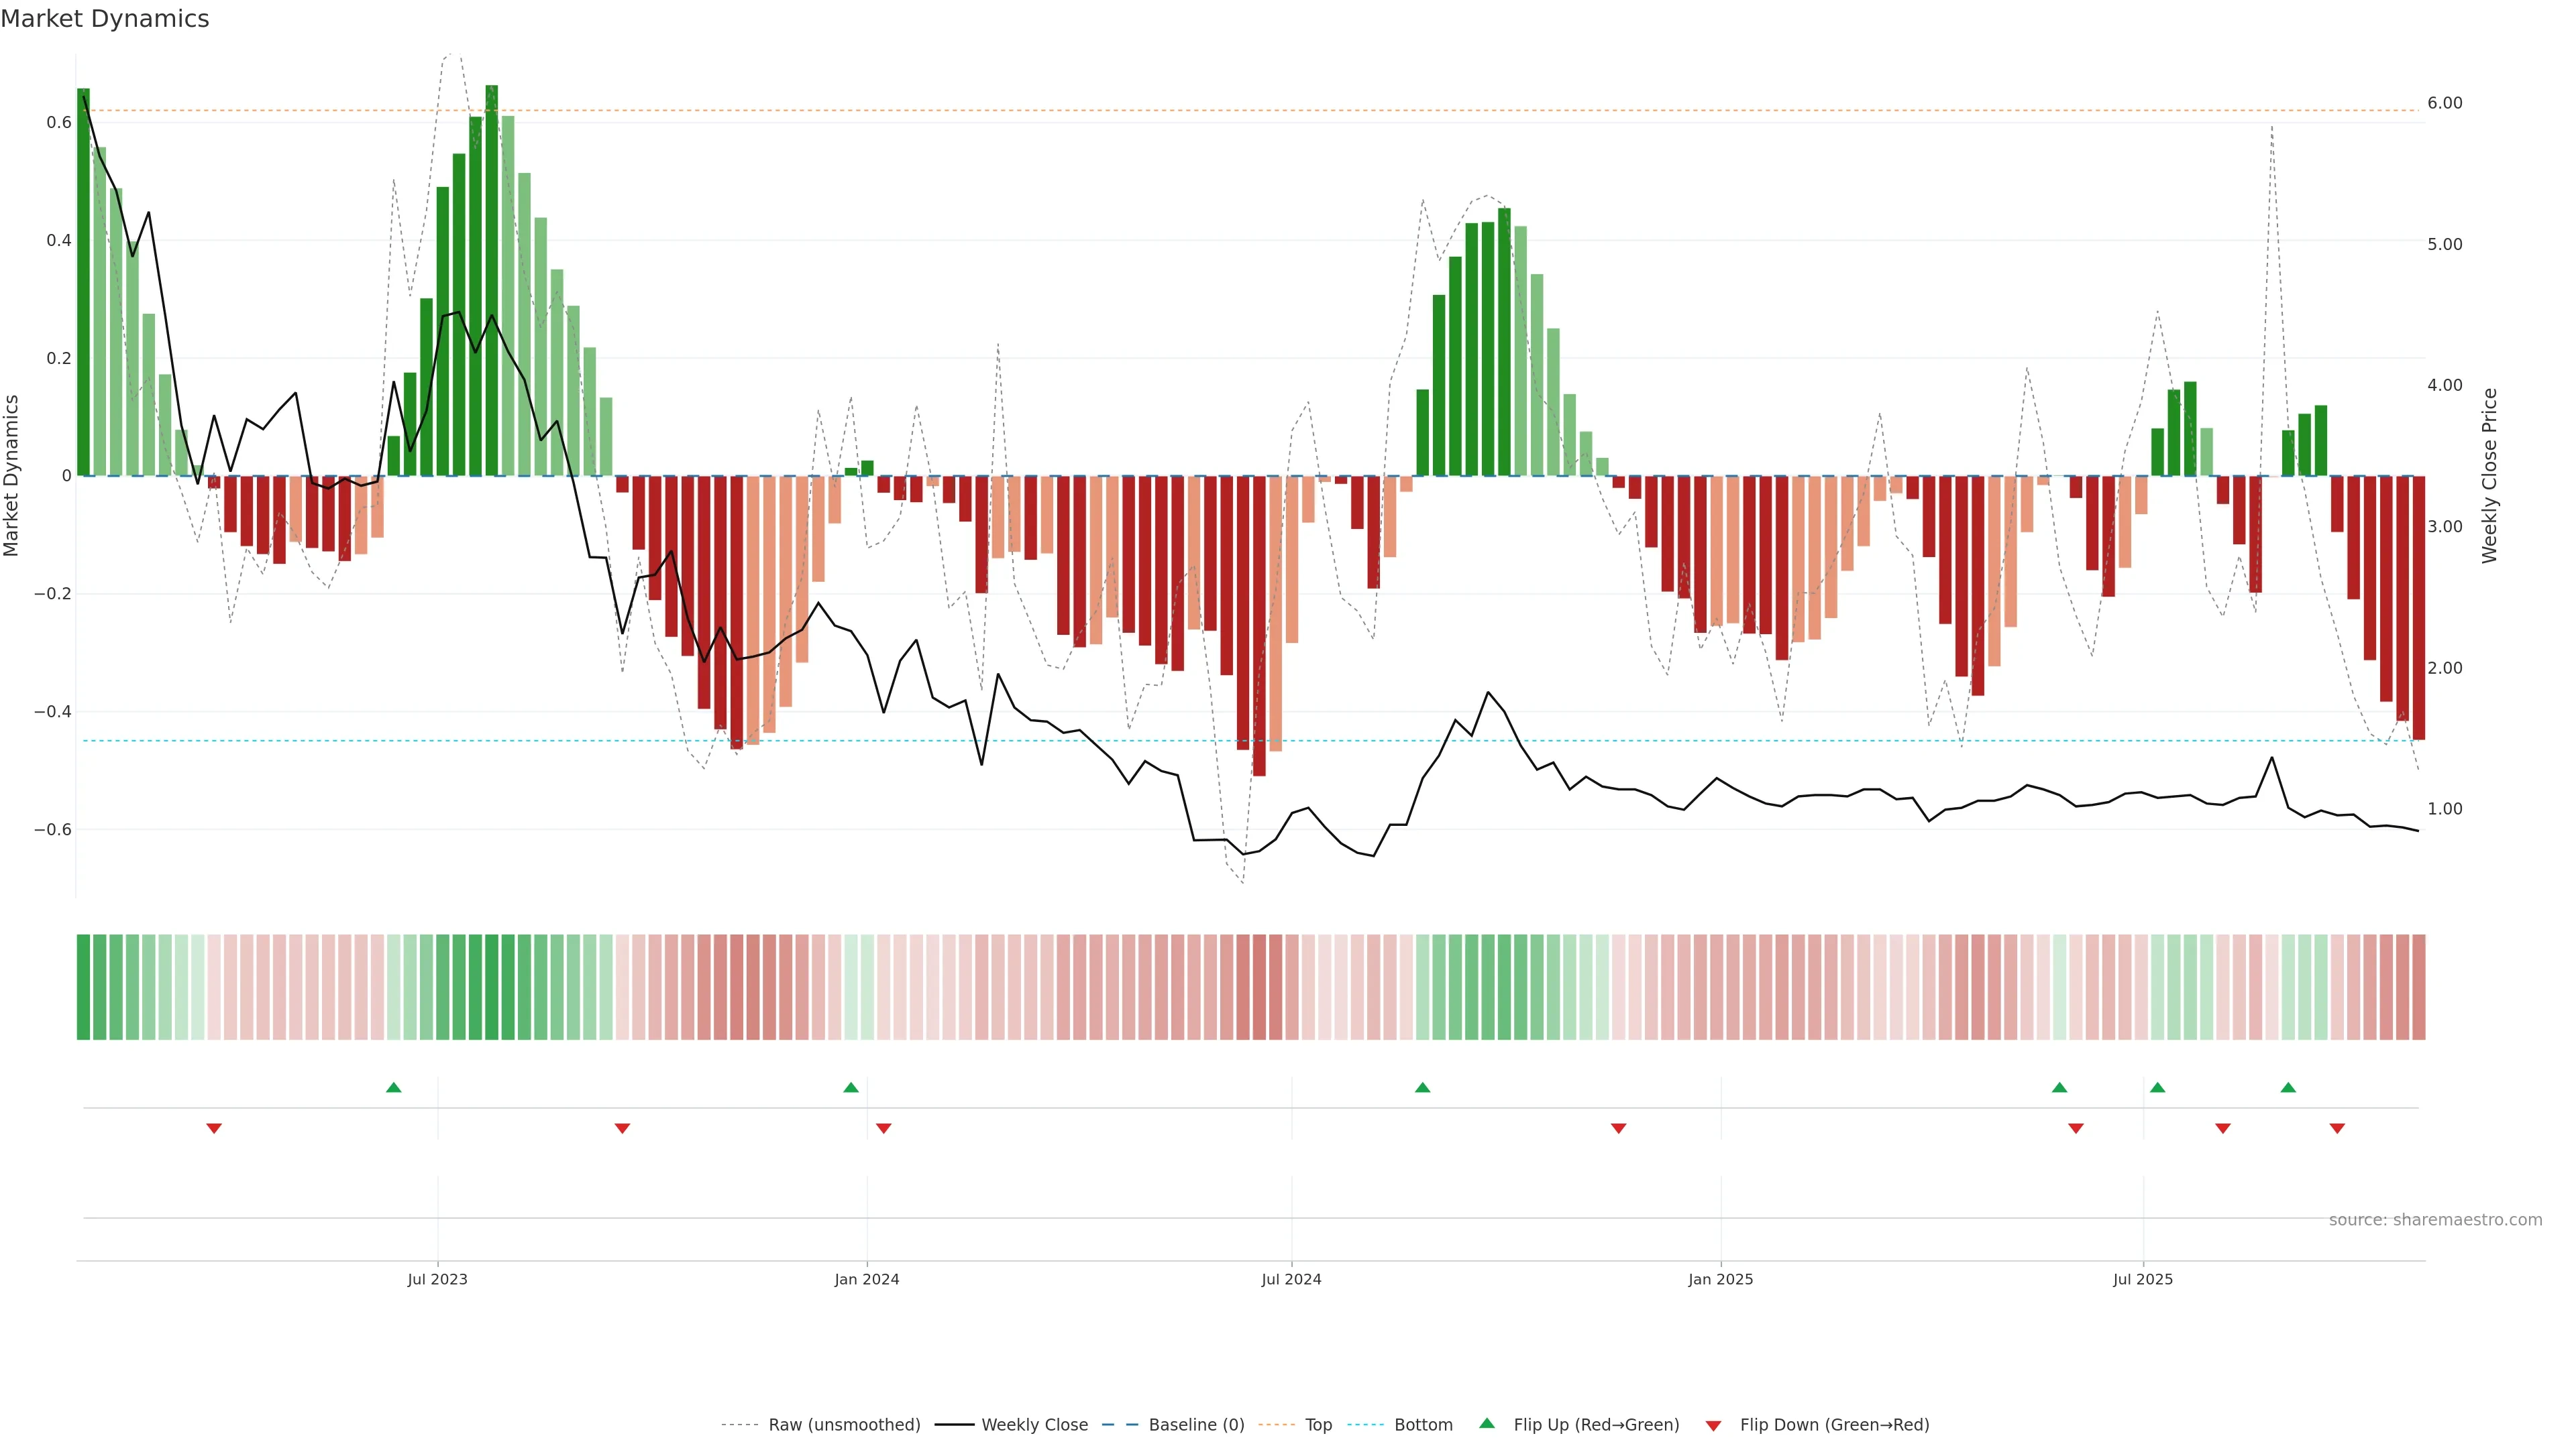Click the red triangle icon in the legend
The height and width of the screenshot is (1448, 2576).
[1713, 1425]
